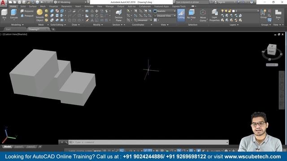This screenshot has width=287, height=161.
Task: Switch to the Solid ribbon tab
Action: click(23, 6)
